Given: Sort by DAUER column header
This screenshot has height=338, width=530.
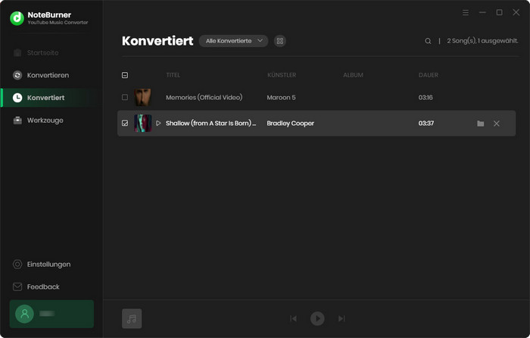Looking at the screenshot, I should point(429,75).
